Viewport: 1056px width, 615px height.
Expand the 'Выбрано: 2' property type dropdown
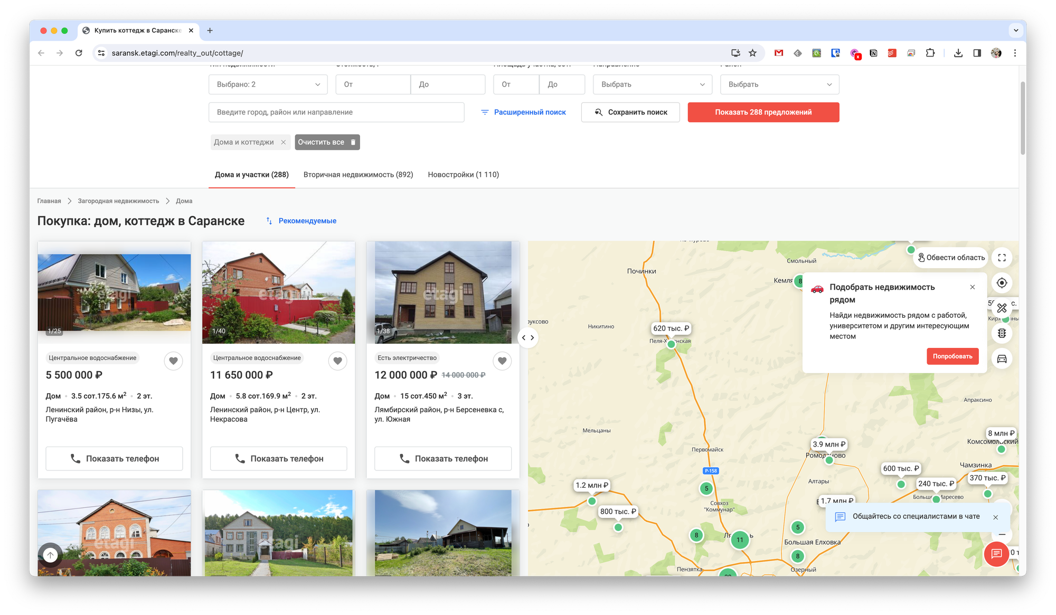(268, 84)
